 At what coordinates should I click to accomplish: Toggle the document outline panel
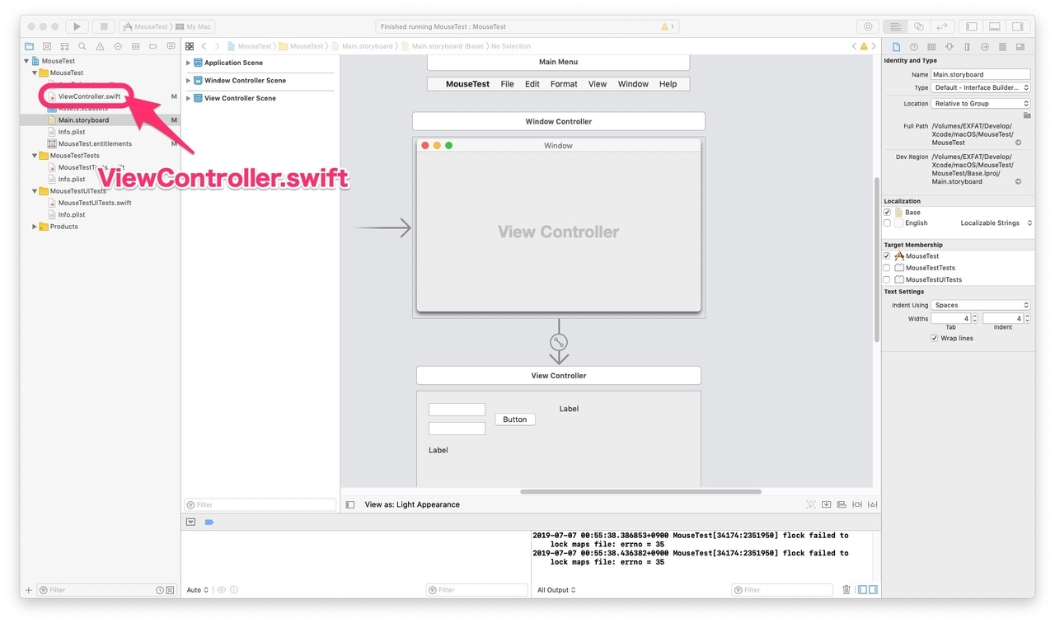coord(350,504)
